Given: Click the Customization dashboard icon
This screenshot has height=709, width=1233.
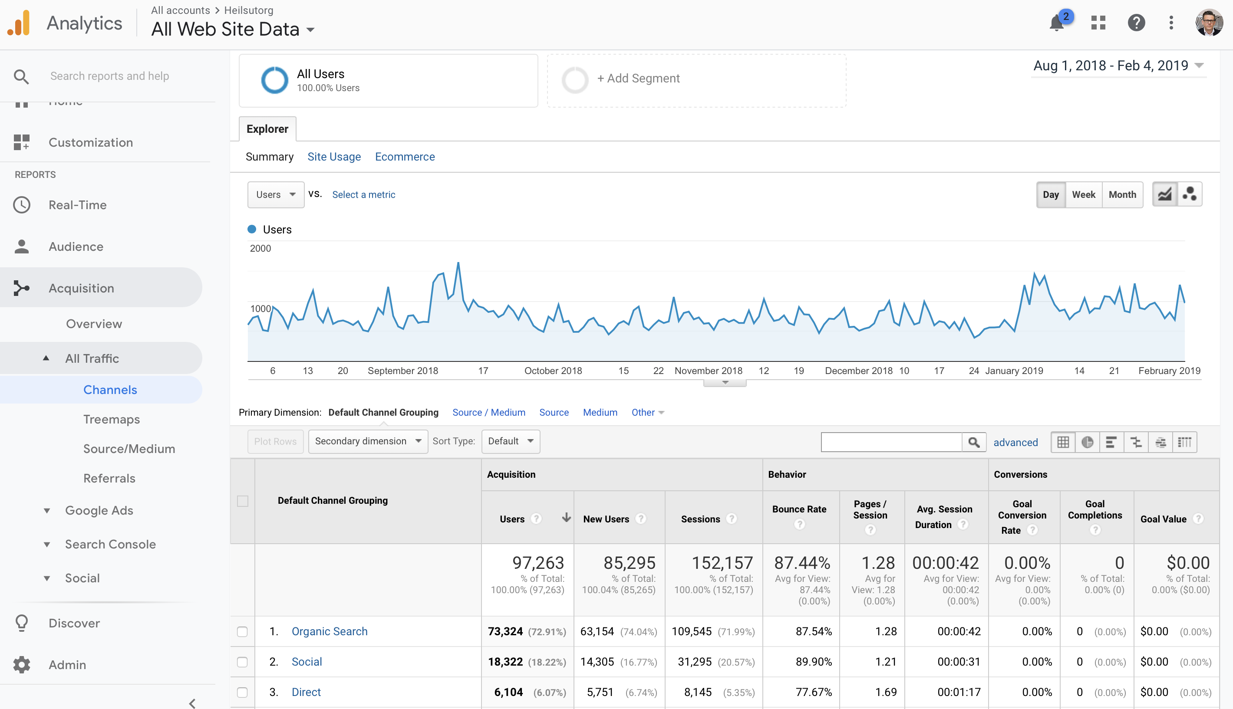Looking at the screenshot, I should tap(21, 142).
